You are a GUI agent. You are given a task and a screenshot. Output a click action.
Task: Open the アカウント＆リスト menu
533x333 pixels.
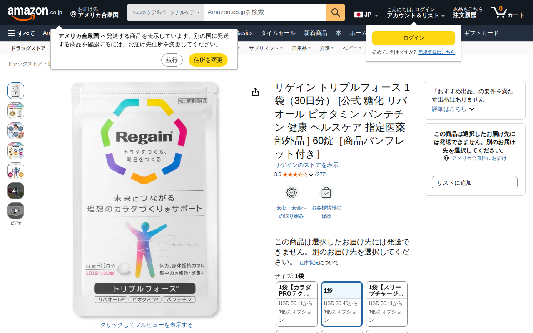pyautogui.click(x=416, y=12)
